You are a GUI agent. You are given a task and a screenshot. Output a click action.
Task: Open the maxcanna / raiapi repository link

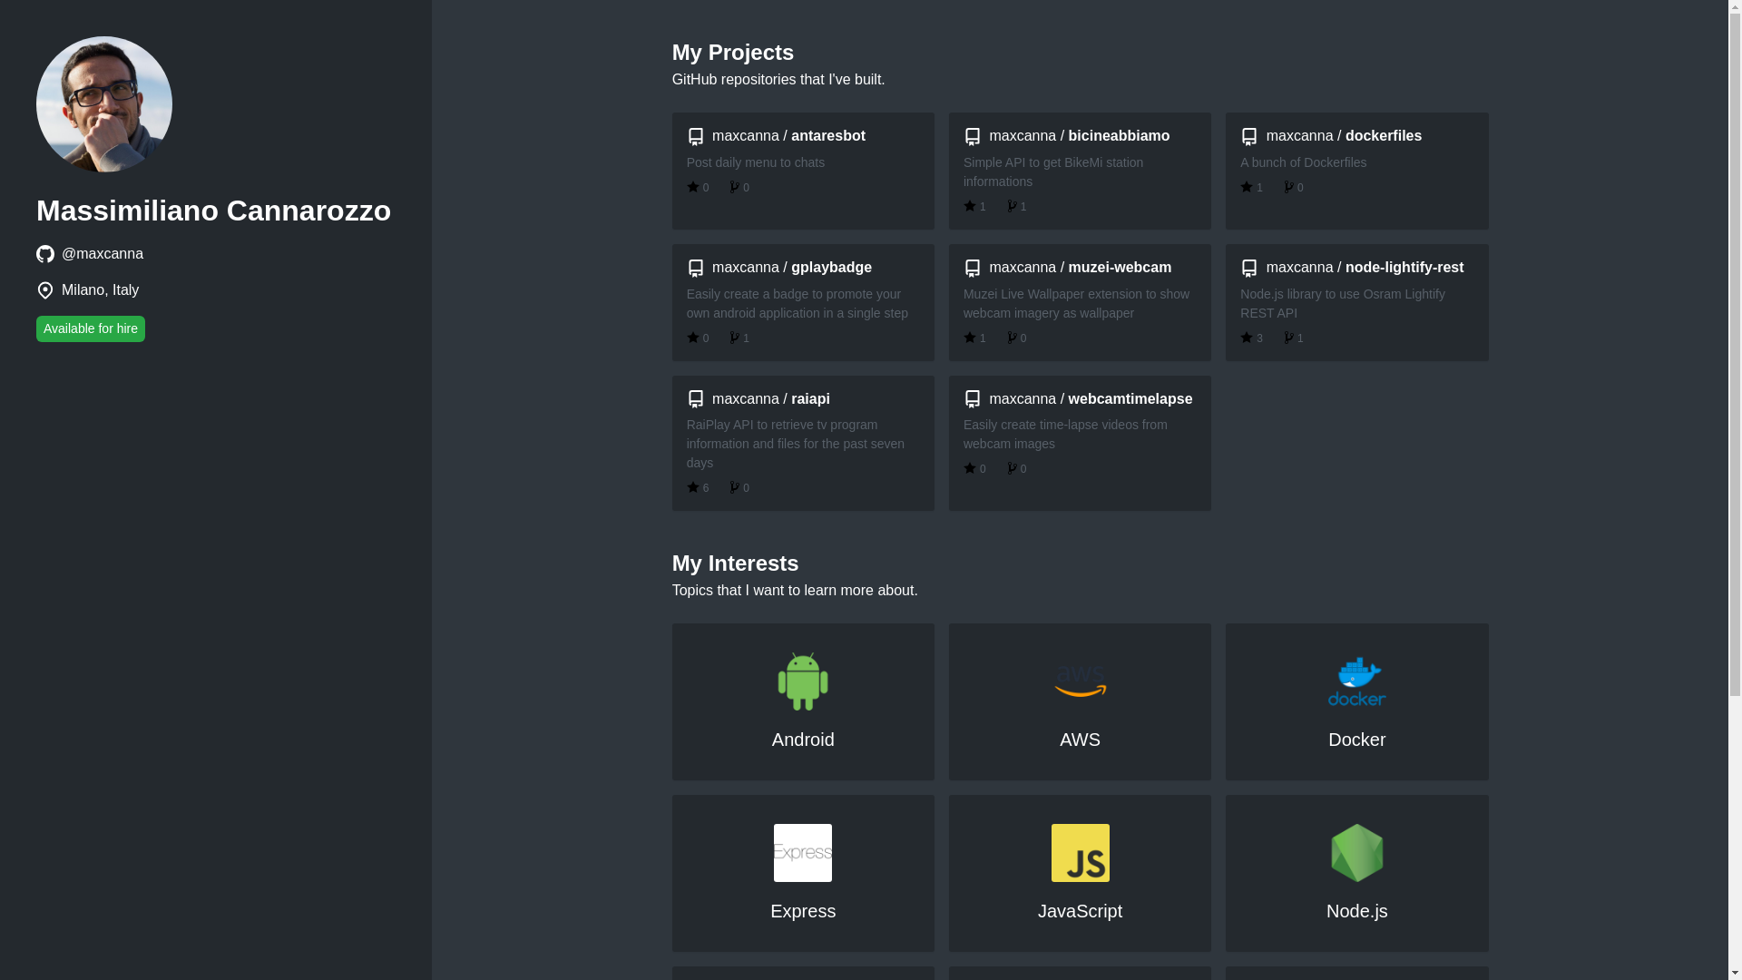[771, 399]
